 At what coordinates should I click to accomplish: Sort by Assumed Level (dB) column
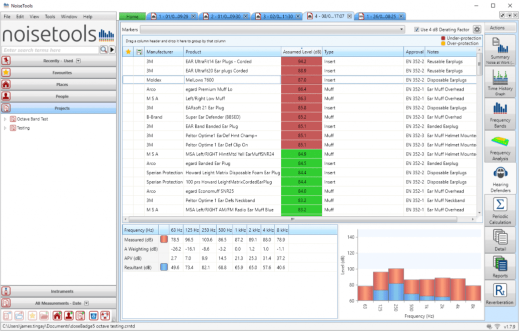tap(301, 51)
